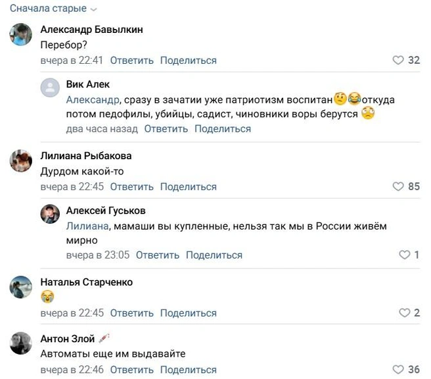The width and height of the screenshot is (431, 379).
Task: Like Наталья Старченко's emoji comment
Action: [x=405, y=313]
